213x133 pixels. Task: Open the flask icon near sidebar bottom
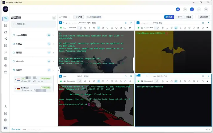(x=6, y=107)
